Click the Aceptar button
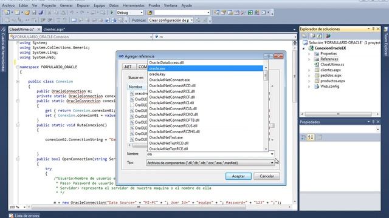This screenshot has width=389, height=218. click(x=238, y=176)
